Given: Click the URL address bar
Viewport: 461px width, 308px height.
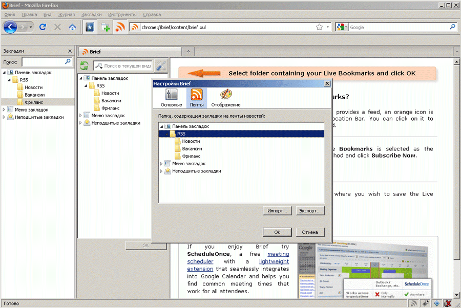Looking at the screenshot, I should (226, 27).
